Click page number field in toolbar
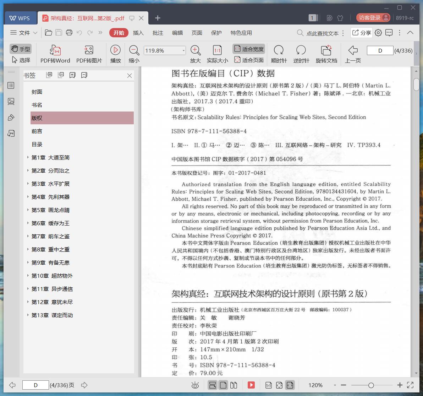The width and height of the screenshot is (423, 396). [x=380, y=50]
